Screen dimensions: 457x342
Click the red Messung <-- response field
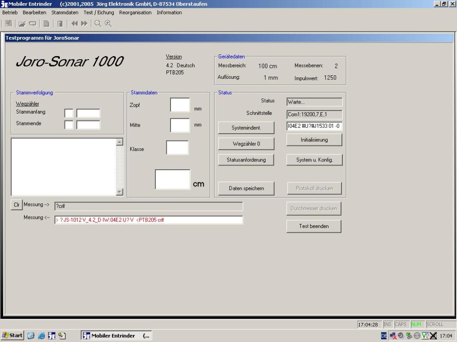tap(149, 220)
